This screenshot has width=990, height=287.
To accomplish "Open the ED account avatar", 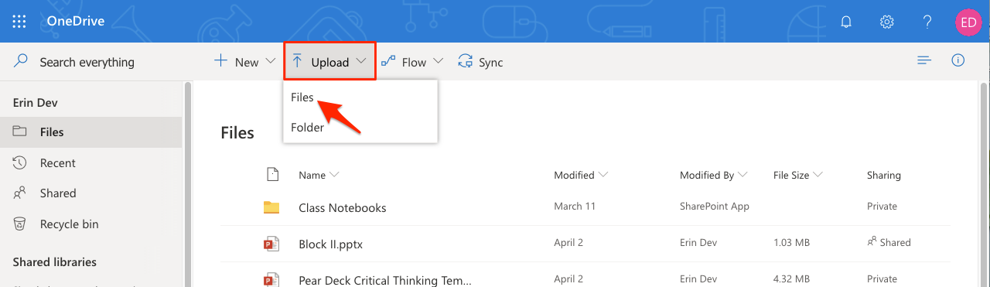I will (x=968, y=22).
